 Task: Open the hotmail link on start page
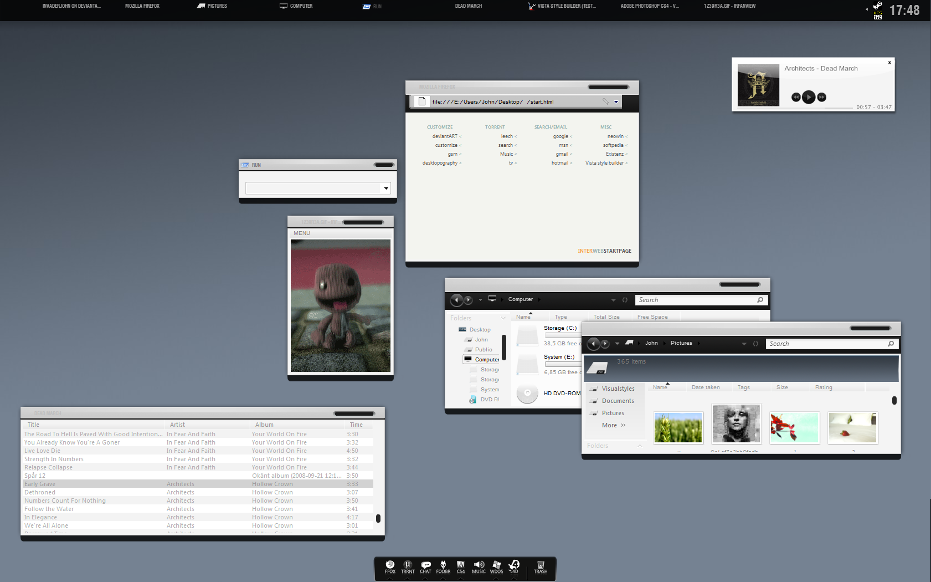pos(559,163)
